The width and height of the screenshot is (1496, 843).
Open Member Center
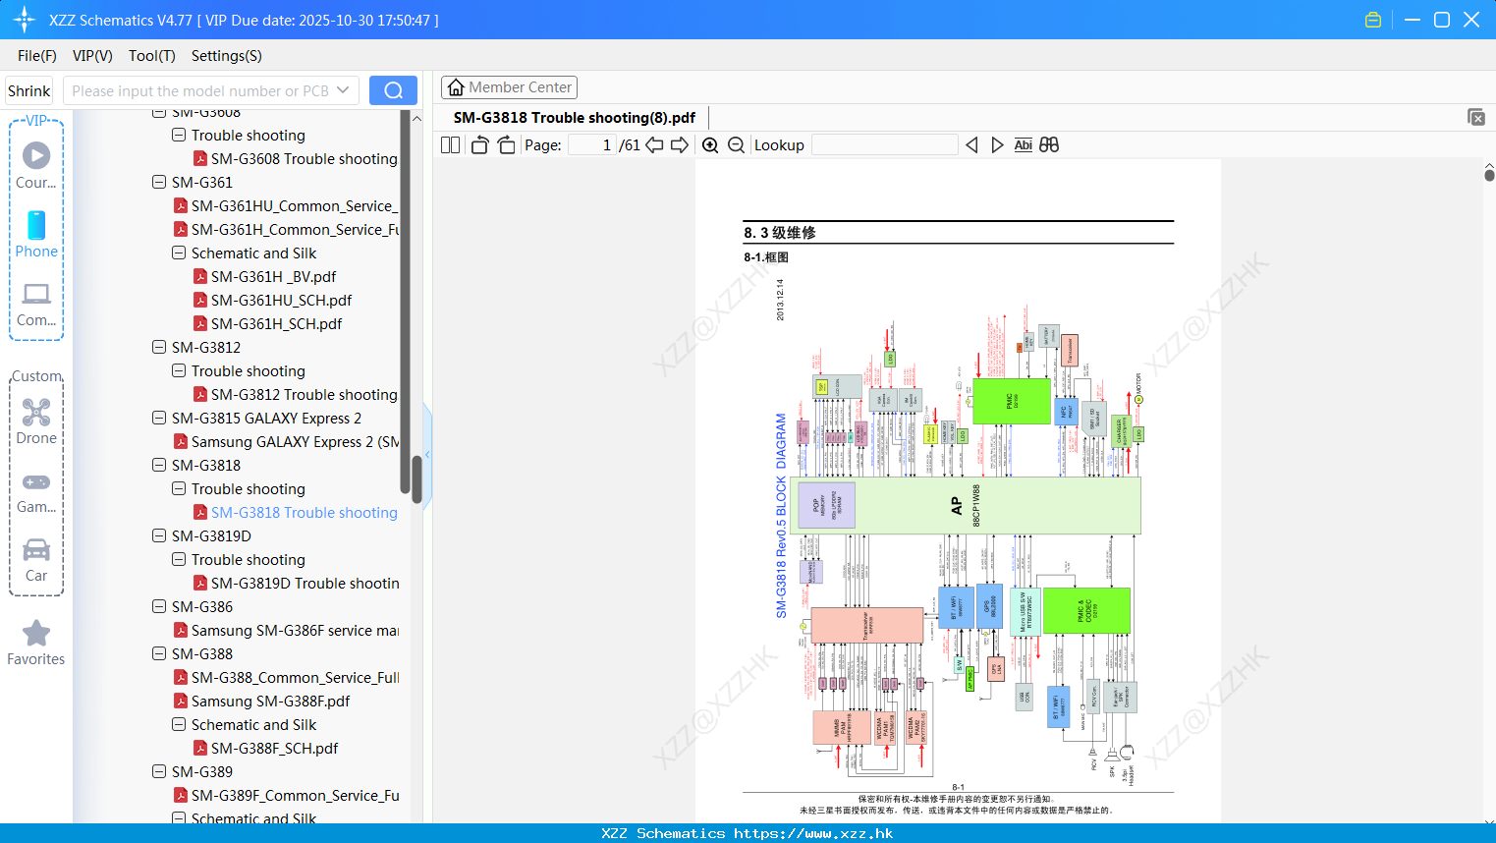509,87
